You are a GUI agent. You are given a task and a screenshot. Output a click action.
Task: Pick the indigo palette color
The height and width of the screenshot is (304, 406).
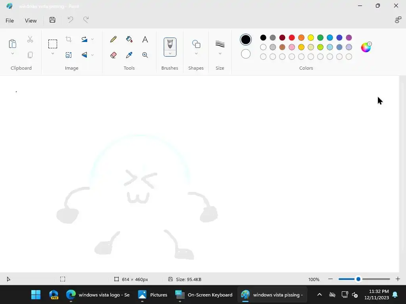tap(339, 38)
